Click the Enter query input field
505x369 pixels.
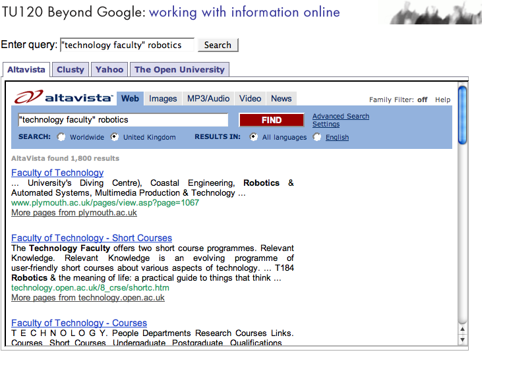pos(127,45)
